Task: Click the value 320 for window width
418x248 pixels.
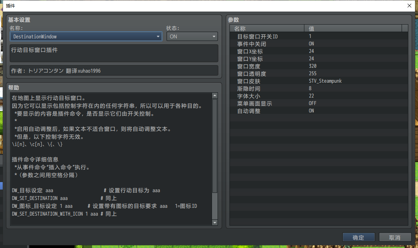Action: (x=313, y=66)
